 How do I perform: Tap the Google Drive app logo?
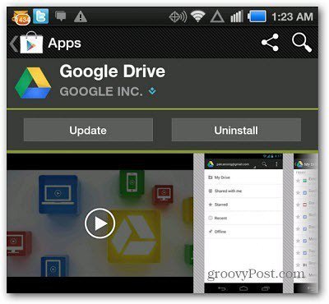coord(33,83)
